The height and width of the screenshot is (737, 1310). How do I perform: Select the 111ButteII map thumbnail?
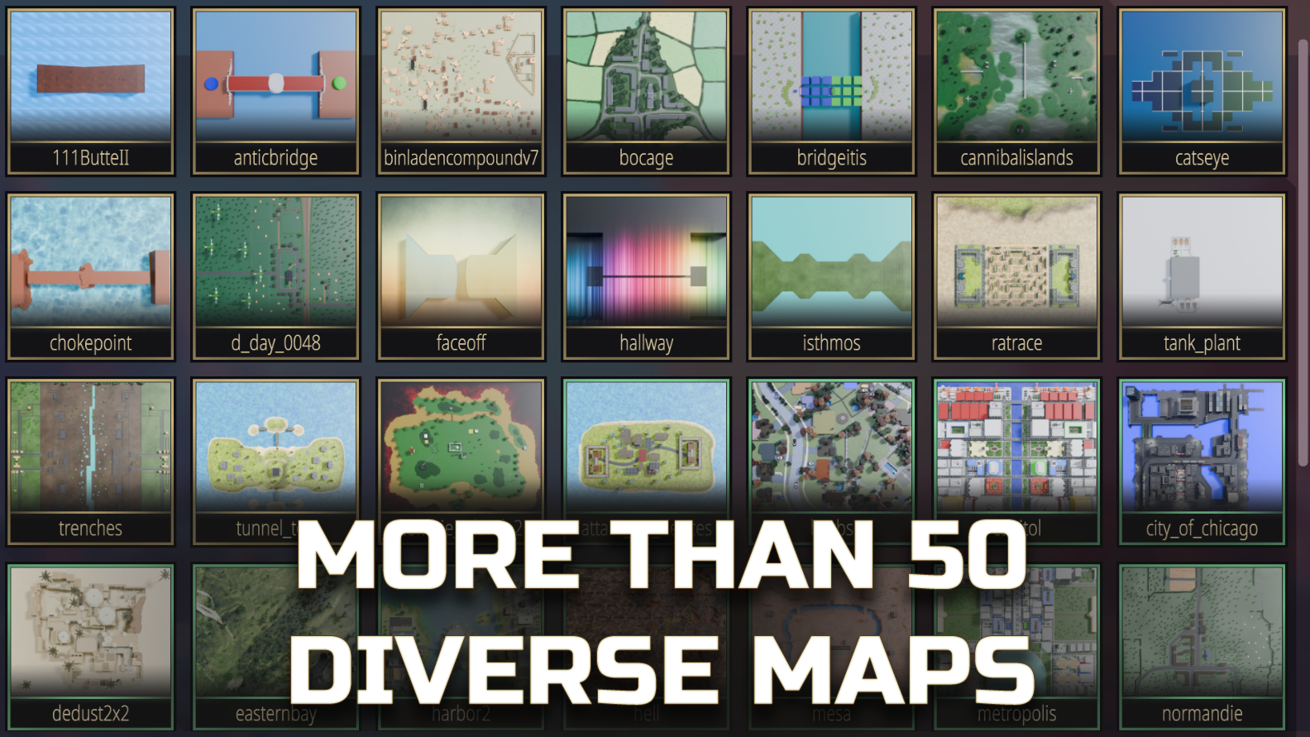[91, 91]
